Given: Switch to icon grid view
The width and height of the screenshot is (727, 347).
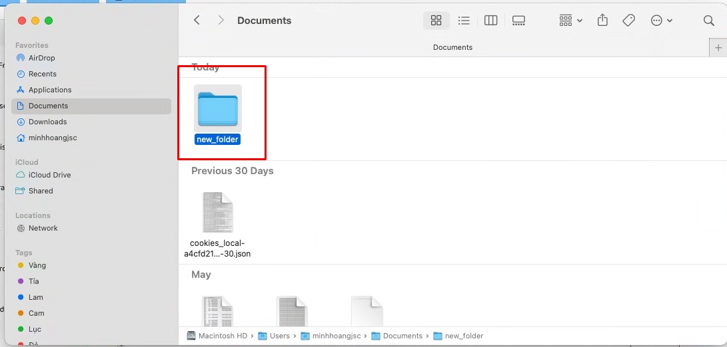Looking at the screenshot, I should point(436,21).
